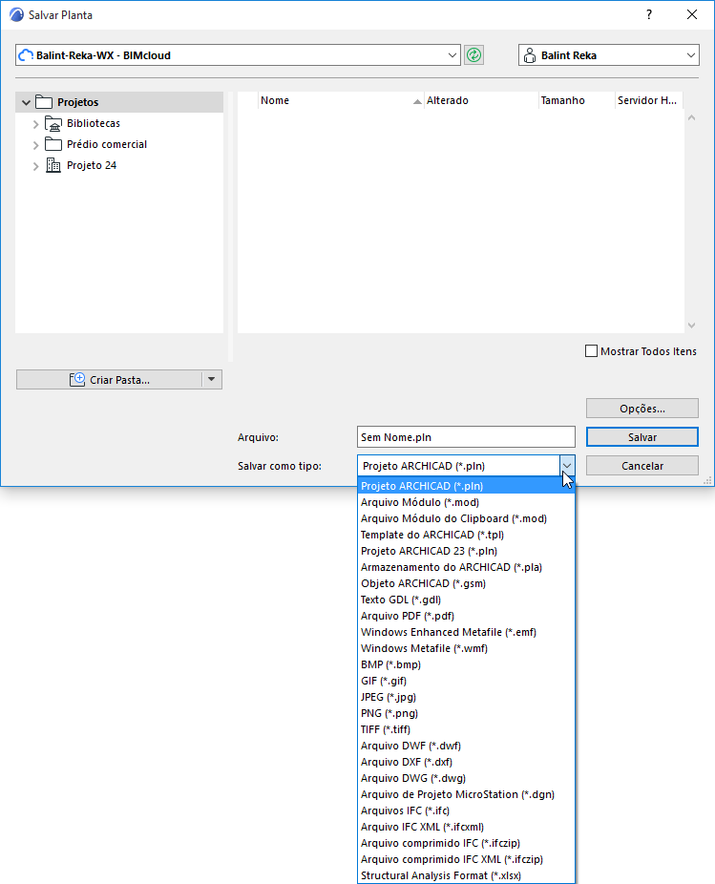
Task: Click the Prédio comercial folder icon
Action: pos(53,144)
